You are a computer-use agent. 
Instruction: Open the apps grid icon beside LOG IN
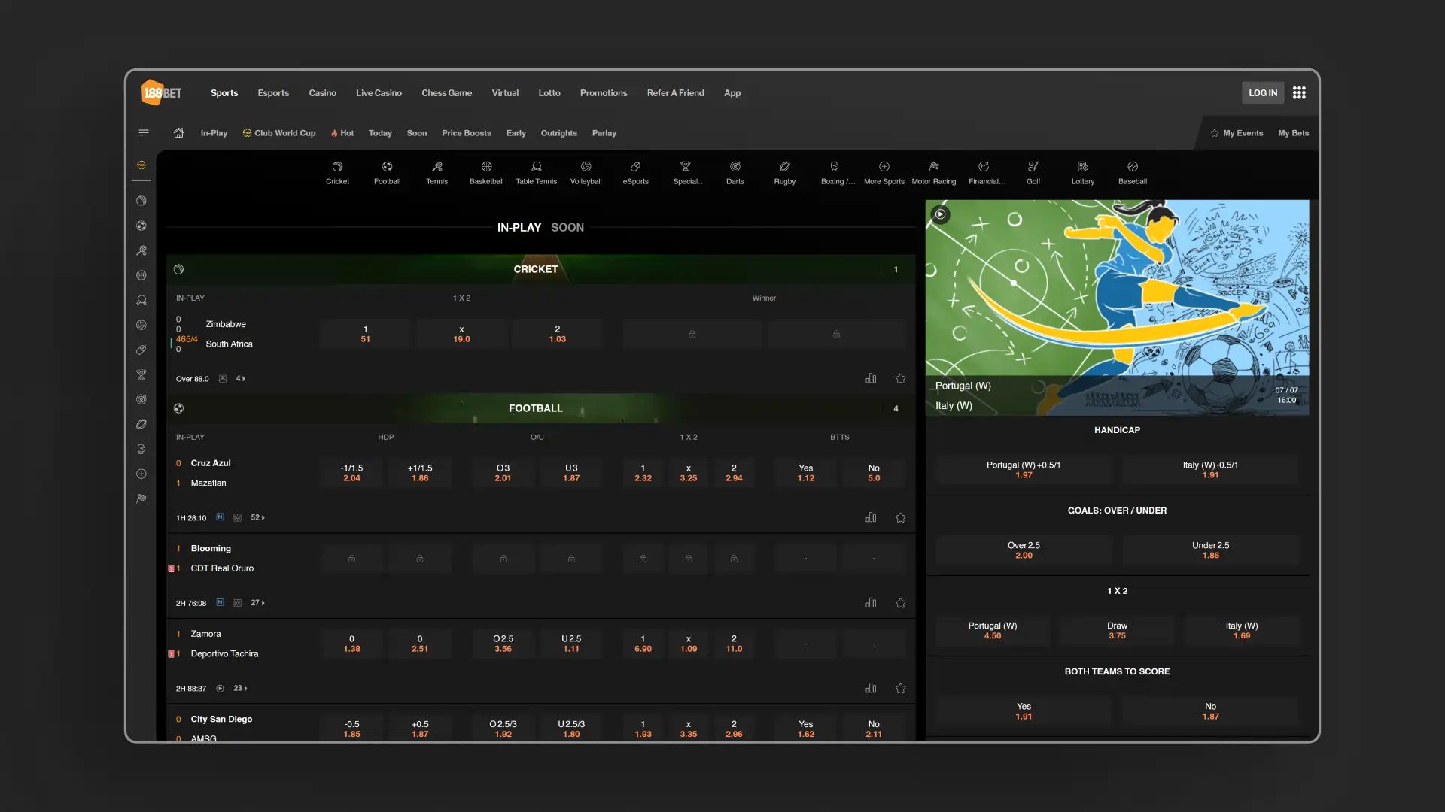pyautogui.click(x=1299, y=93)
